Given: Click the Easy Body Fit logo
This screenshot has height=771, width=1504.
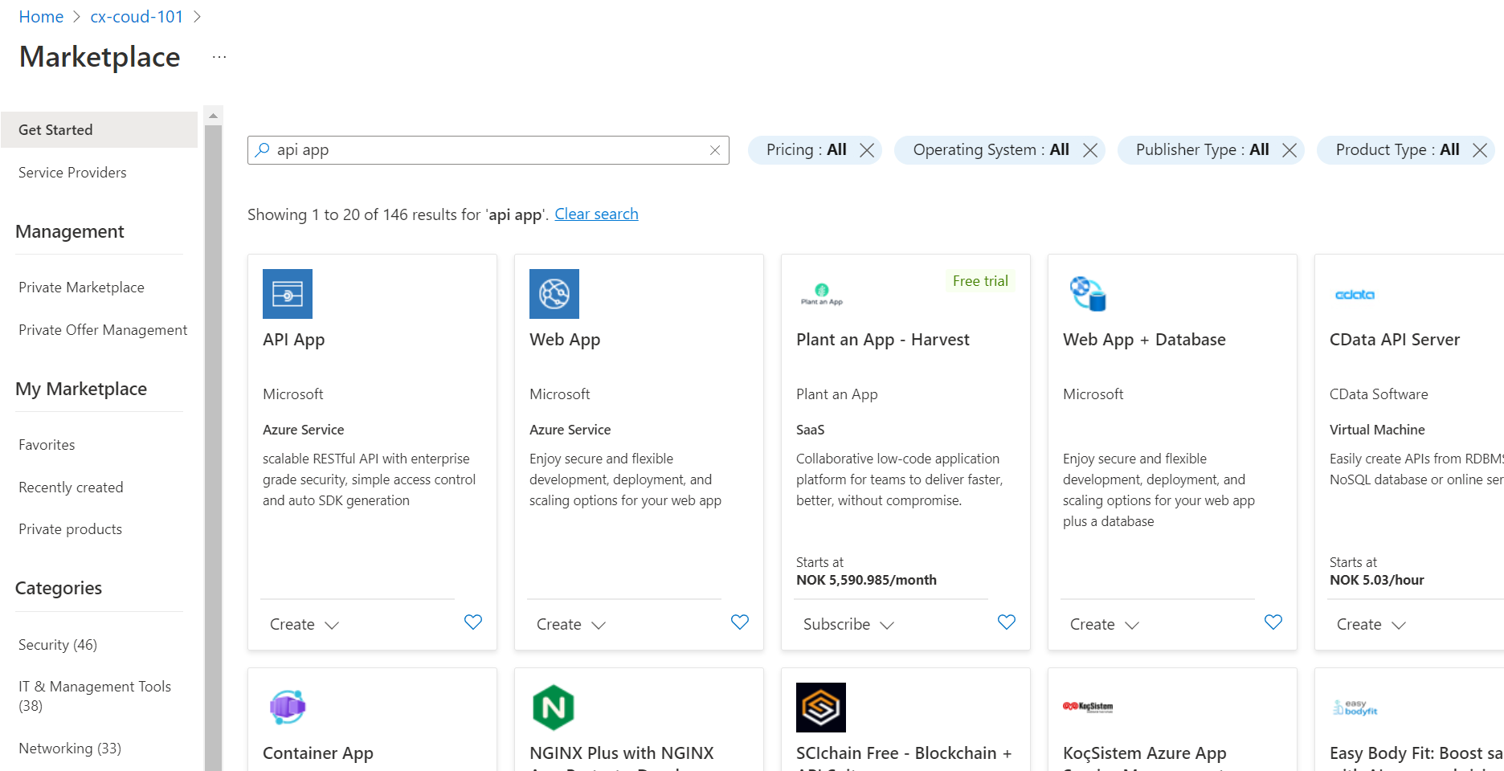Looking at the screenshot, I should click(x=1355, y=708).
